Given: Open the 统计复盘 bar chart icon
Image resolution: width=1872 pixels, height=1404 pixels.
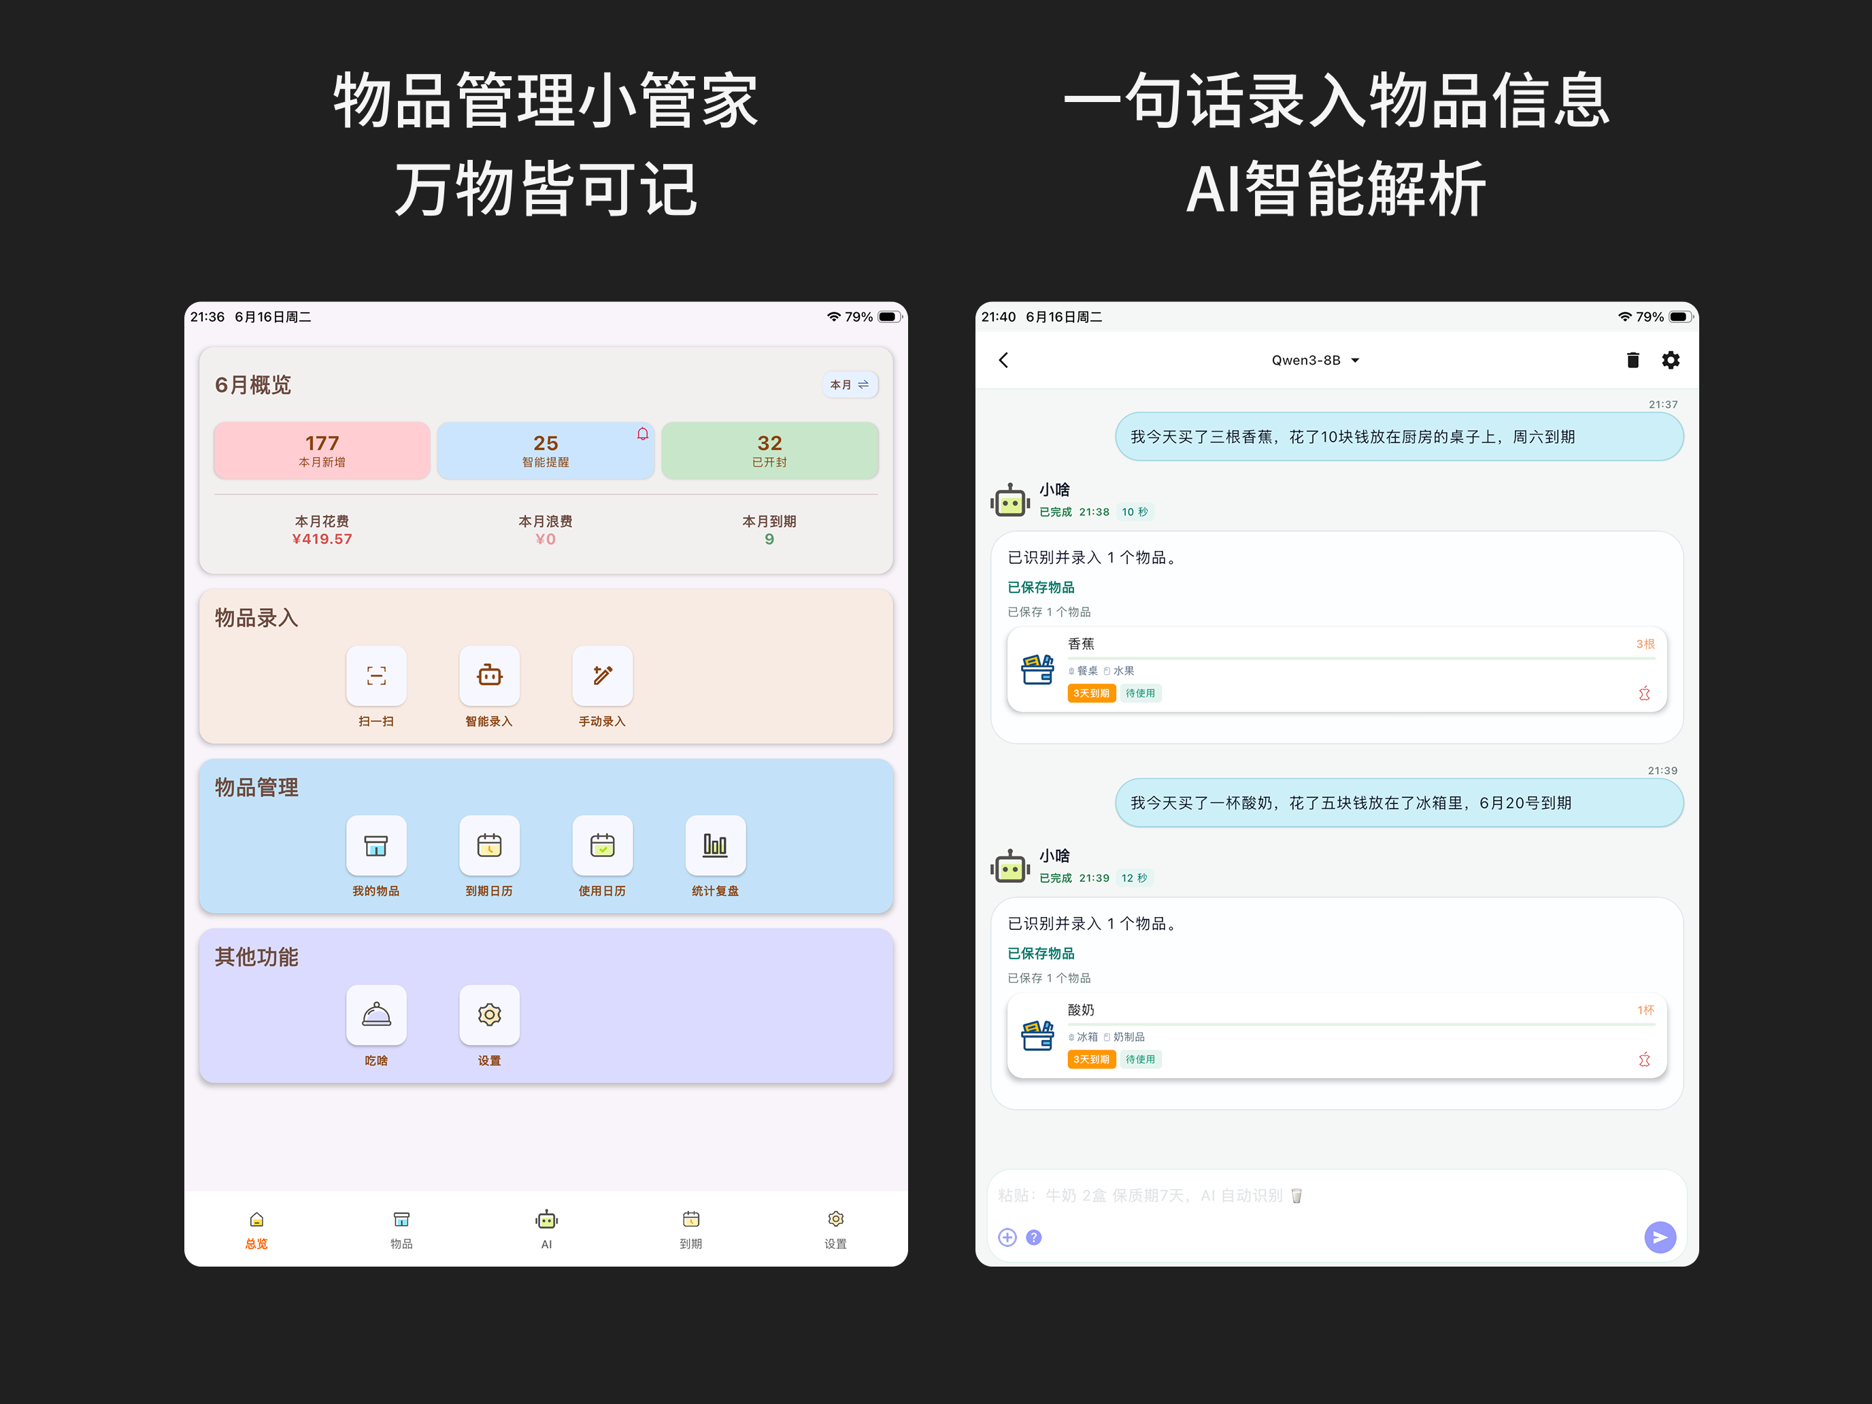Looking at the screenshot, I should (x=715, y=846).
